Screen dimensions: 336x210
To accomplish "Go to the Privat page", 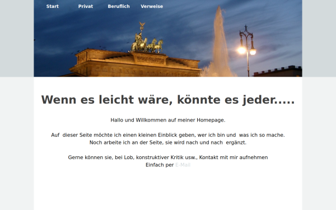I will click(x=86, y=6).
